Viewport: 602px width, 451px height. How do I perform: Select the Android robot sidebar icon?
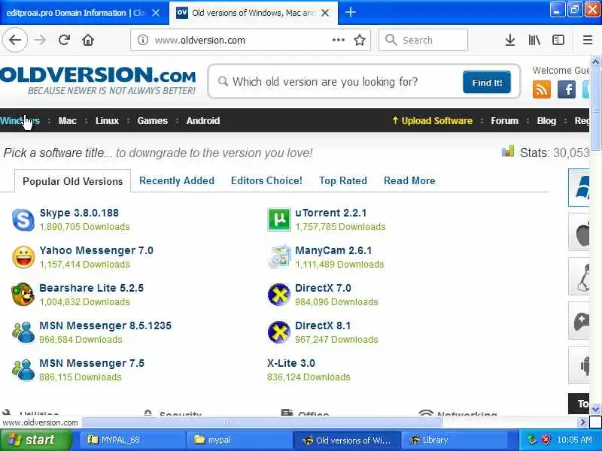tap(579, 365)
